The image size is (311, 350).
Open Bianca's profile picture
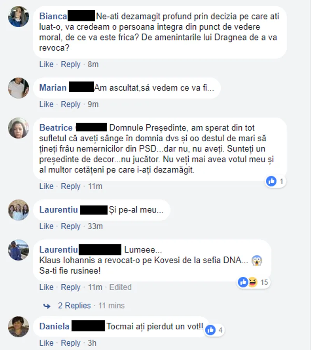click(x=19, y=16)
